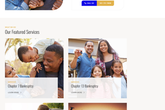Image resolution: width=165 pixels, height=110 pixels.
Task: Click the 301-751-9808 phone number button
Action: point(105,3)
